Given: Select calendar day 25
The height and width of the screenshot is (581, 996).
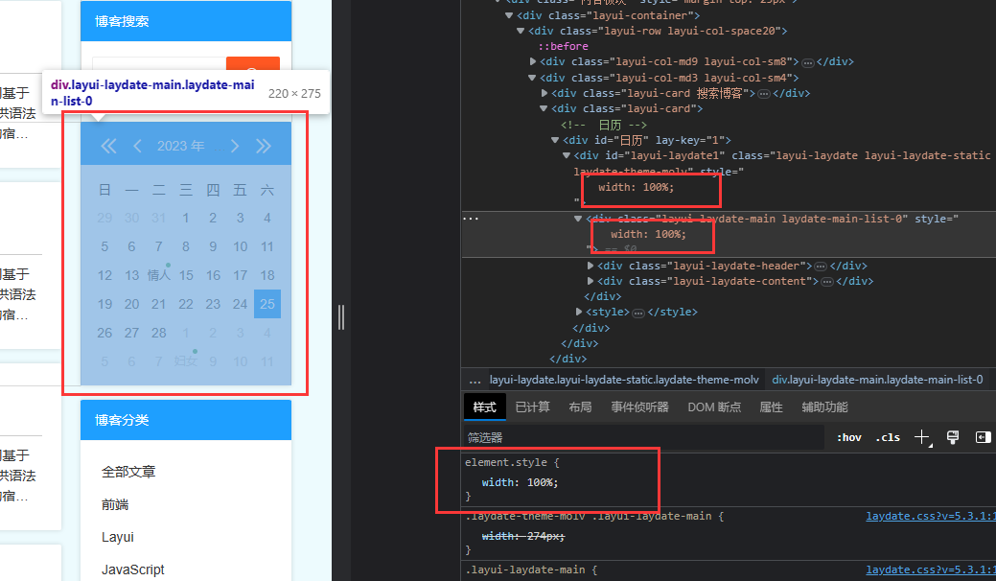Looking at the screenshot, I should click(267, 304).
